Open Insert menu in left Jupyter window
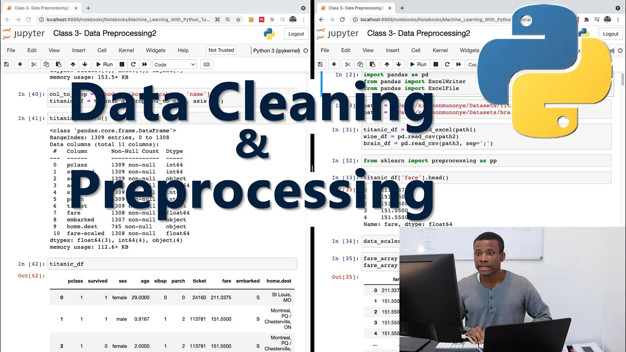Screen dimensions: 626x352 tap(79, 50)
